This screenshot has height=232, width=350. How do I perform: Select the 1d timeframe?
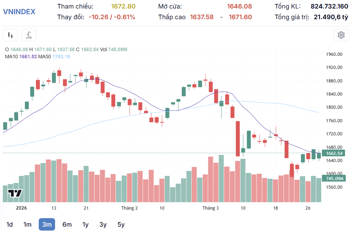(10, 224)
